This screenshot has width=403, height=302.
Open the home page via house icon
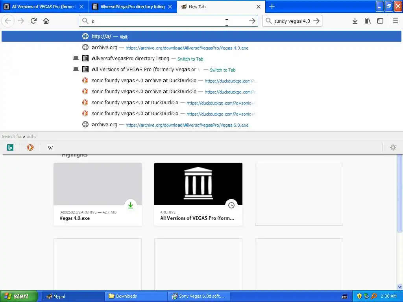[46, 21]
